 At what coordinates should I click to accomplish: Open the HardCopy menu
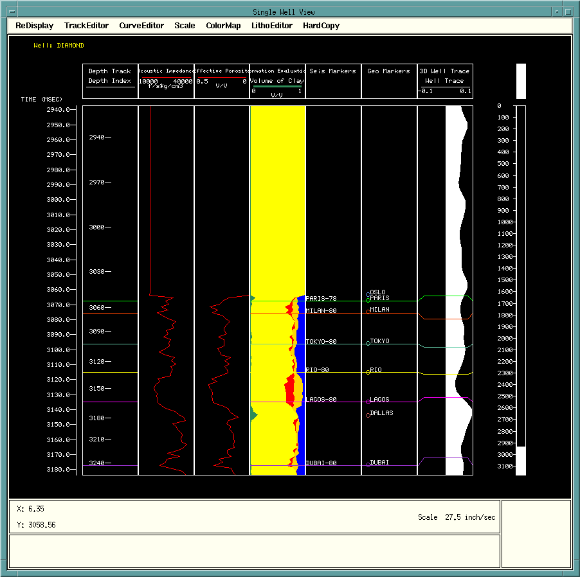pos(321,26)
